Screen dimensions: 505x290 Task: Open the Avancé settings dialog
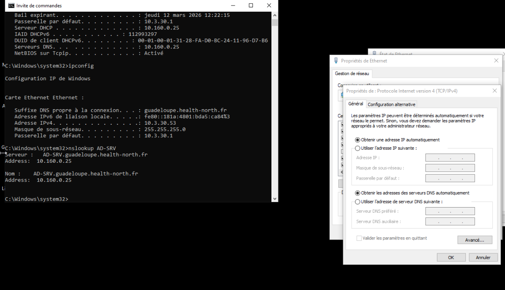pos(474,240)
